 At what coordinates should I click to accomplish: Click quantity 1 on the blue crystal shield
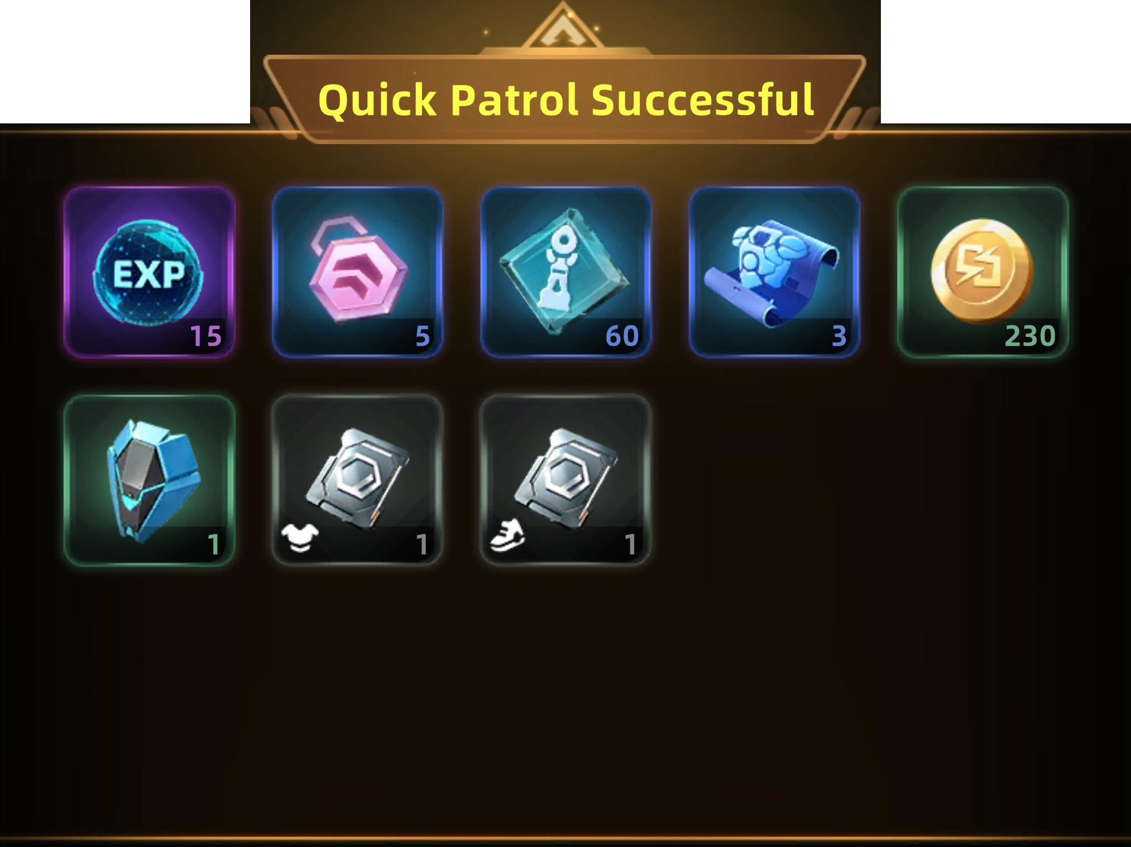(x=214, y=544)
